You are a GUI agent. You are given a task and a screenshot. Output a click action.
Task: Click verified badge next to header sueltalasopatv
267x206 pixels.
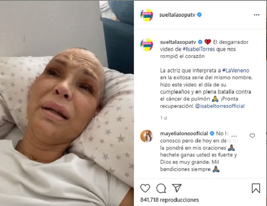[x=199, y=15]
